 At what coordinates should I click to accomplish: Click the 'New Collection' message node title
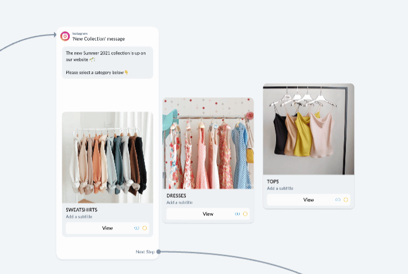click(98, 39)
